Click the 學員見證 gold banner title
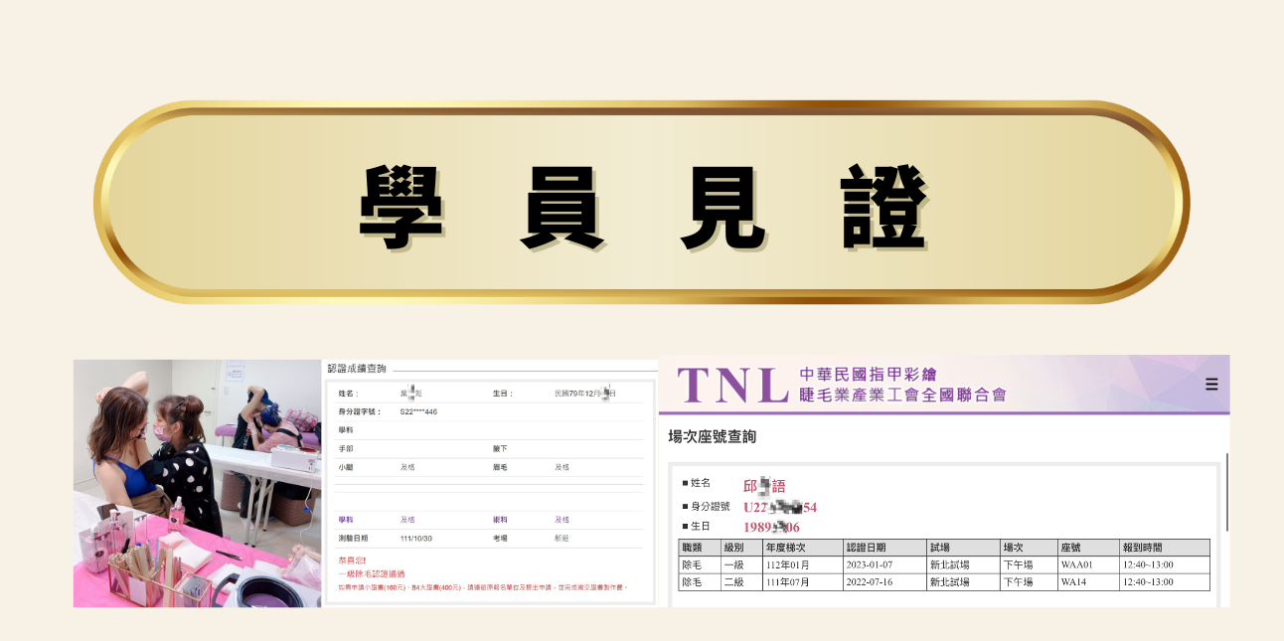This screenshot has height=641, width=1284. 642,204
